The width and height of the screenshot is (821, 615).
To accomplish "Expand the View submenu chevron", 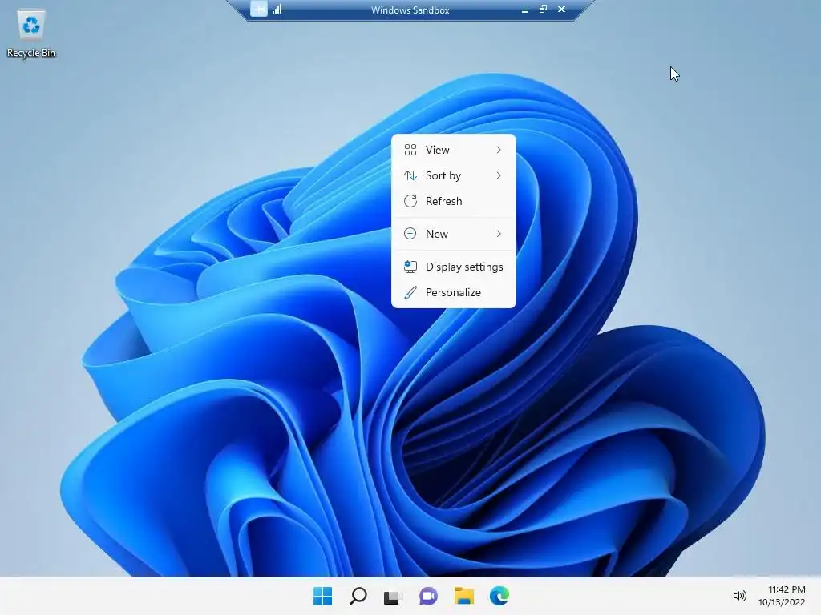I will pos(499,150).
